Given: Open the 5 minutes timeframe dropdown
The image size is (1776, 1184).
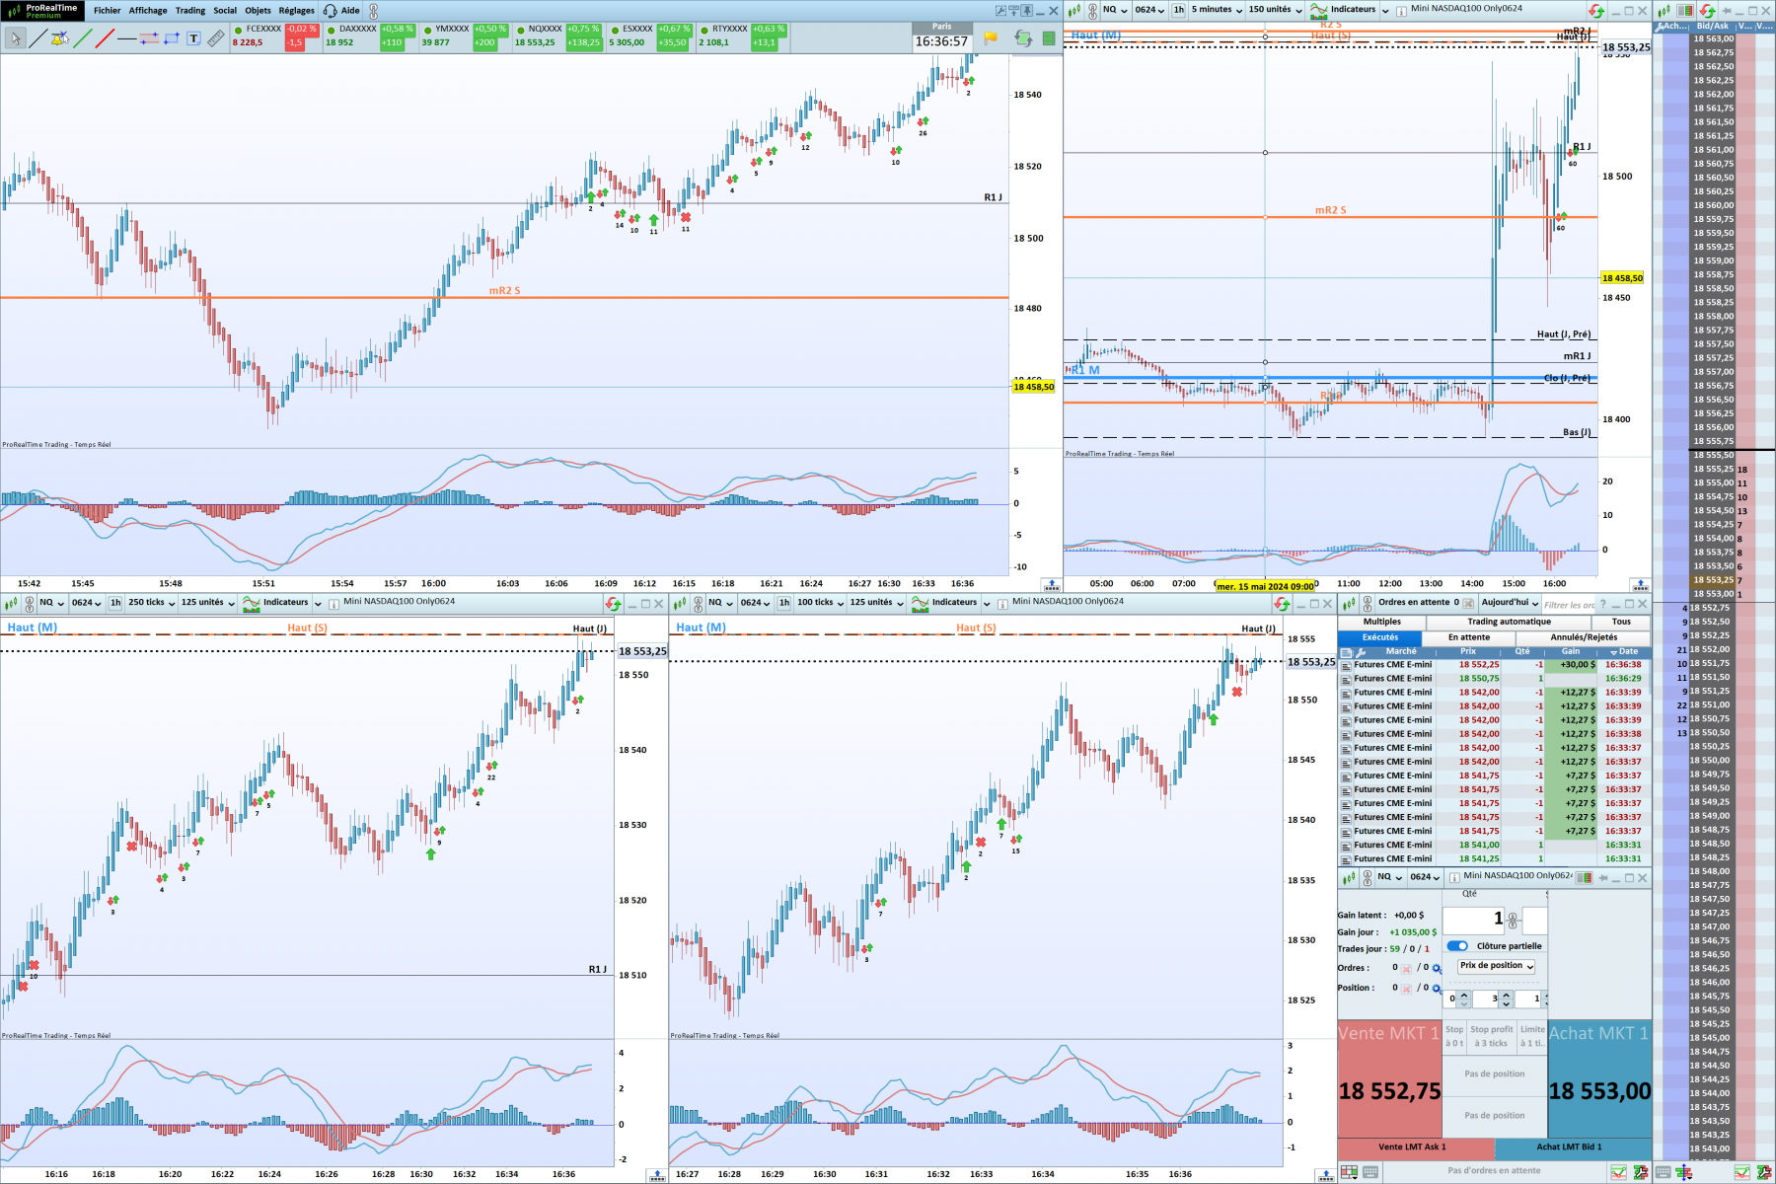Looking at the screenshot, I should pyautogui.click(x=1216, y=10).
